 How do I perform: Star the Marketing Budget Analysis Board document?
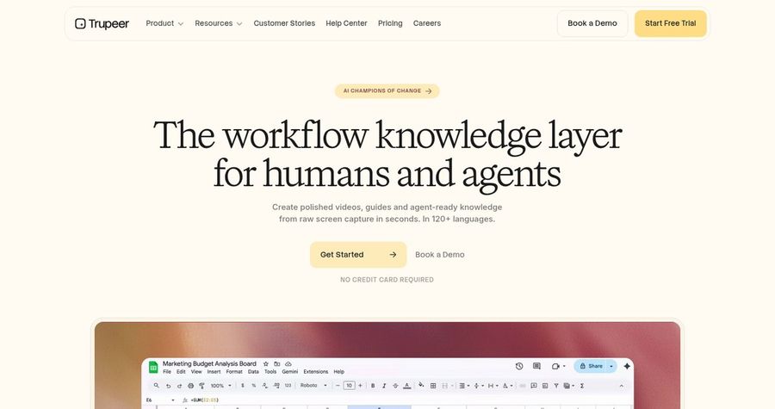pos(266,363)
